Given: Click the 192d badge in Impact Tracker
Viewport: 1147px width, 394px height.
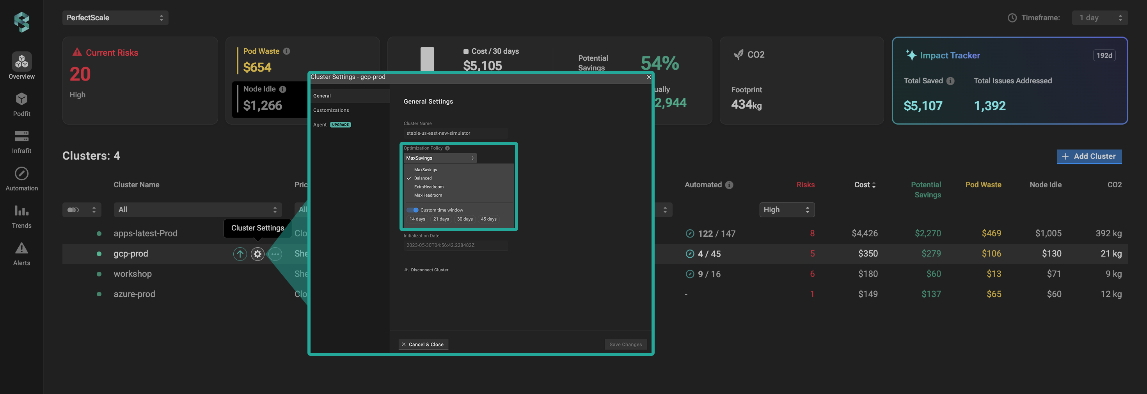Looking at the screenshot, I should 1104,56.
